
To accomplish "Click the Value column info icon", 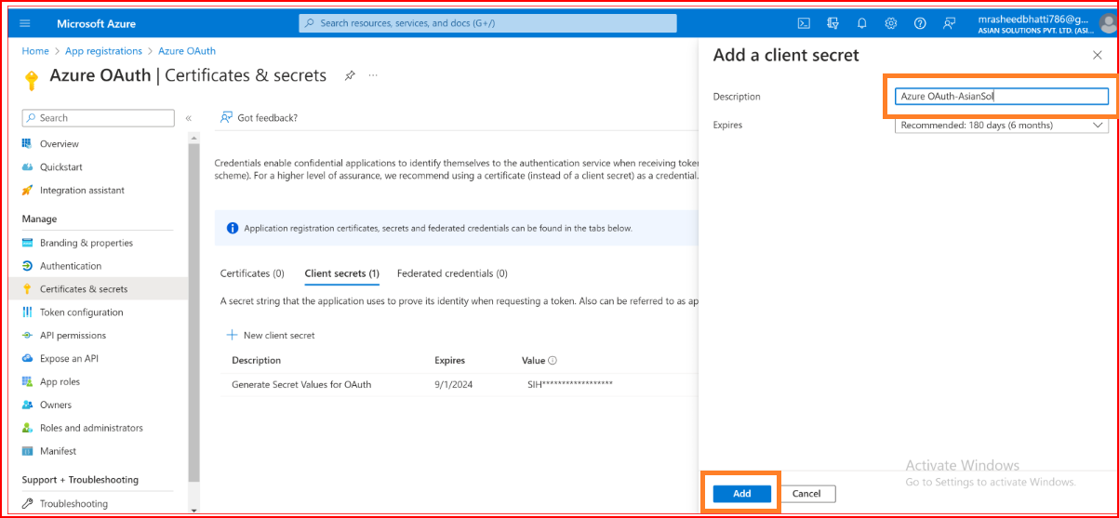I will 553,361.
